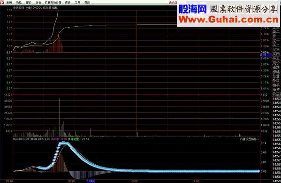281x183 pixels.
Task: Open the 系统 menu
Action: (x=9, y=2)
